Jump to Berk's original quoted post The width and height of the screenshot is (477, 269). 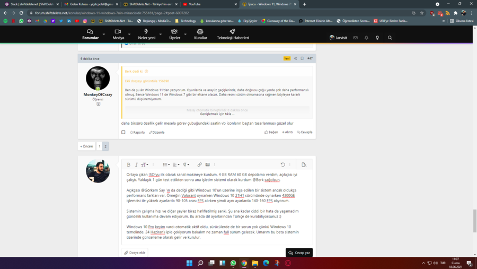(146, 71)
